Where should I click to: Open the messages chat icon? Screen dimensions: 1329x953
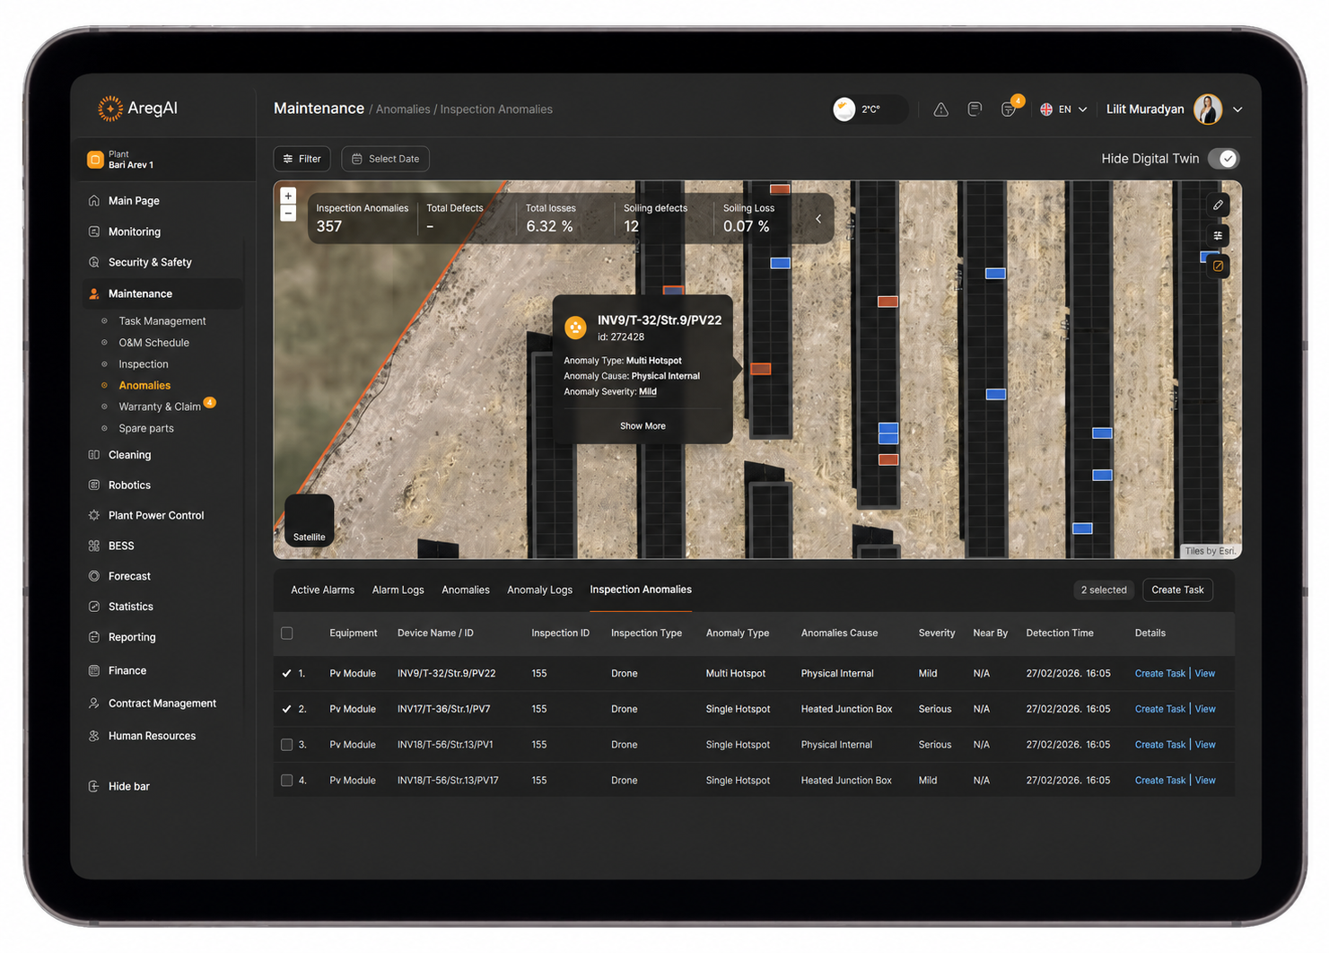coord(975,109)
